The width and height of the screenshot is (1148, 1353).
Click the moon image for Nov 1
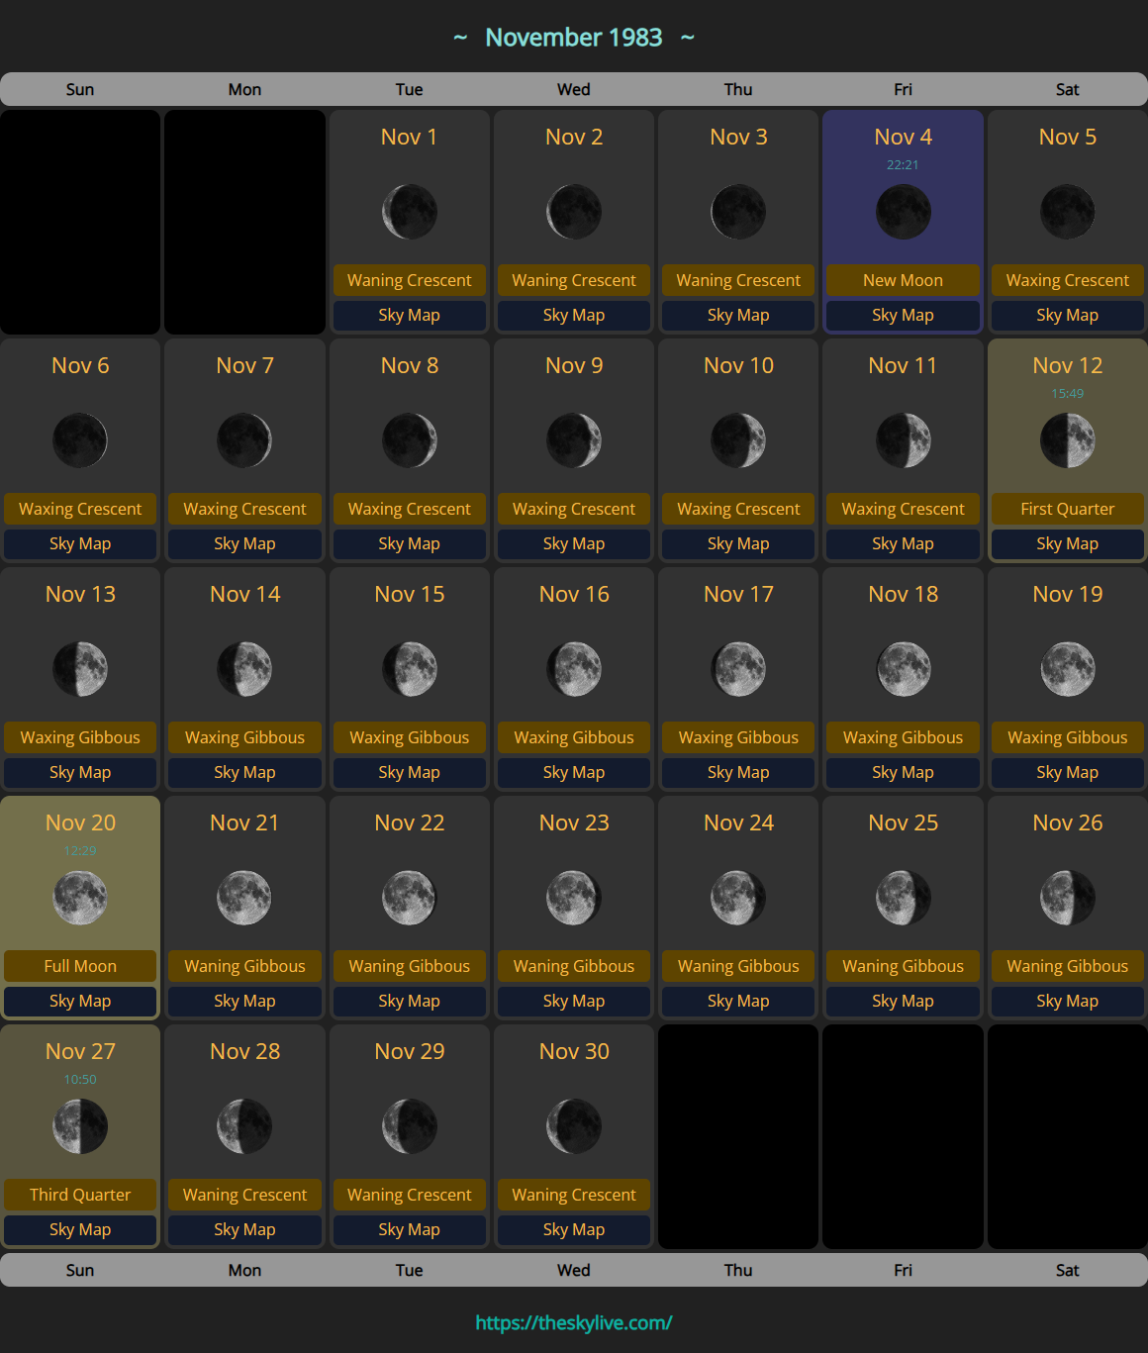[x=410, y=212]
